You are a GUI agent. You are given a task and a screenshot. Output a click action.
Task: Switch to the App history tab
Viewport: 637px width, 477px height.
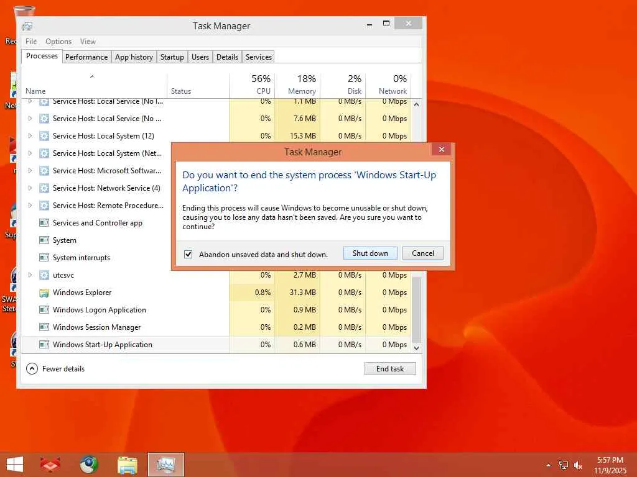[x=134, y=57]
